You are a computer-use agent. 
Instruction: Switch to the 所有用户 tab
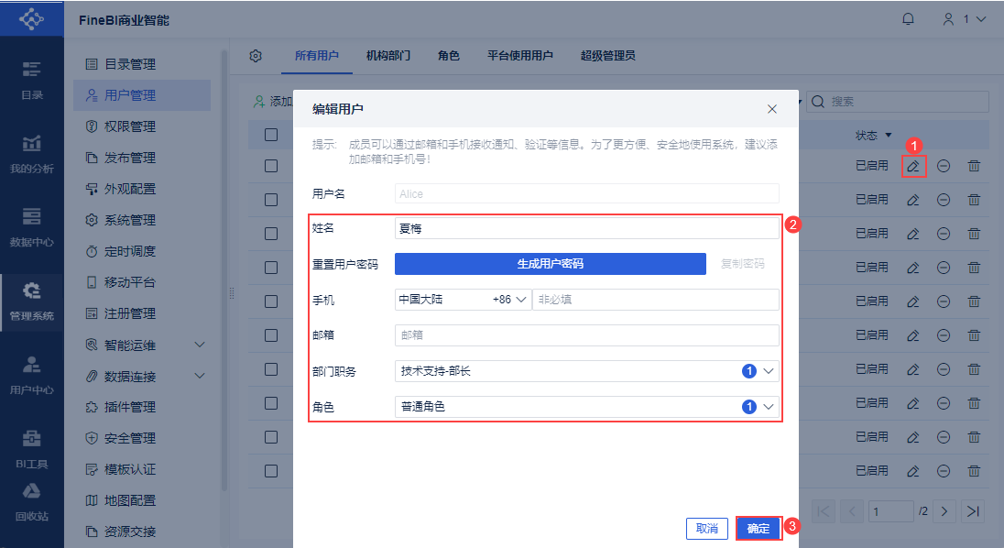point(316,56)
